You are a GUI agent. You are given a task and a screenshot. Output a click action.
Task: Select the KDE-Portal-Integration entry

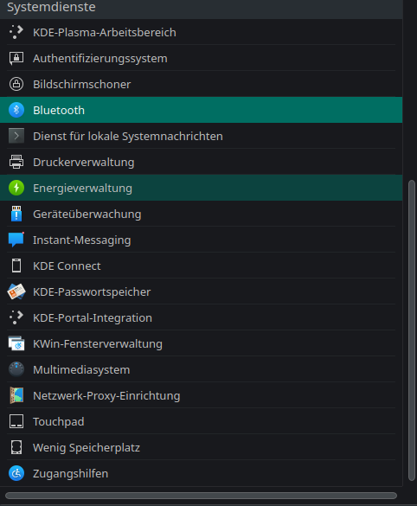201,317
